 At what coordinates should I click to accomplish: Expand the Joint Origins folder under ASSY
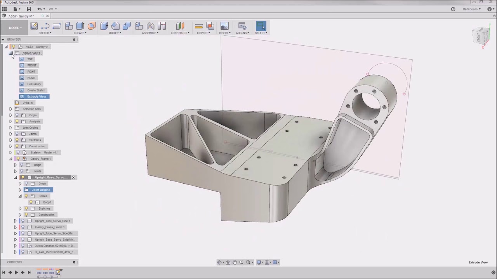[x=11, y=127]
